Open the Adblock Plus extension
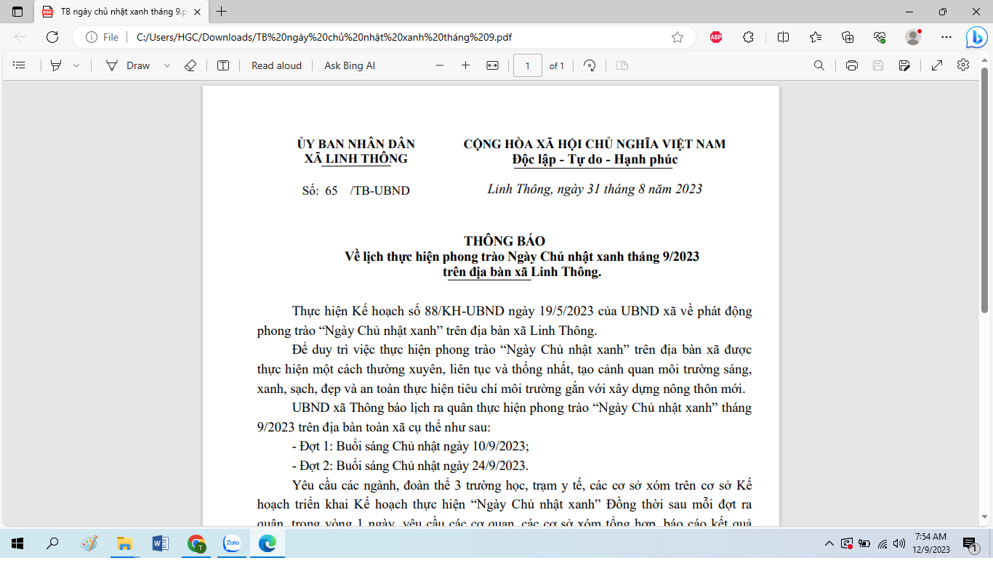 tap(716, 37)
